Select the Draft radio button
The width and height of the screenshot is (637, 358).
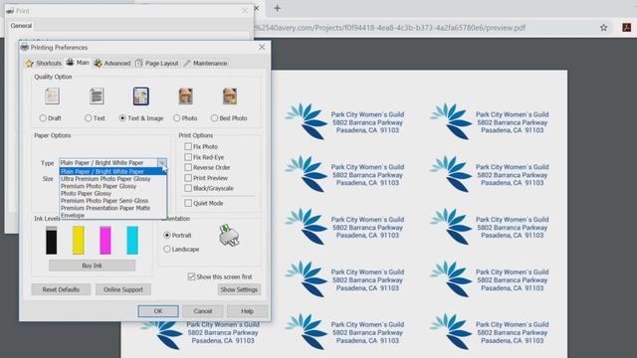[43, 118]
